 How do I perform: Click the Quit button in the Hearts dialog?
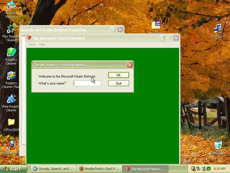click(x=118, y=83)
